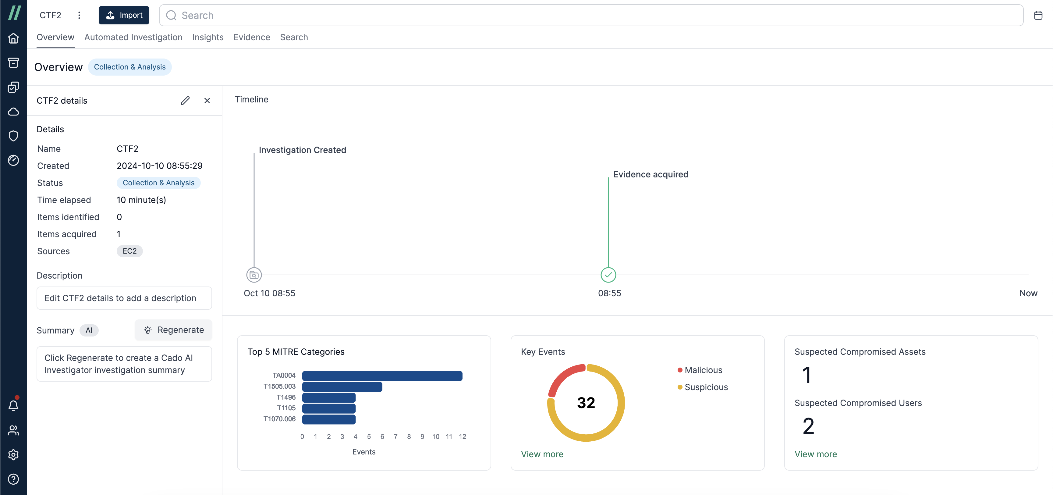Click the Cado logo in the sidebar

click(14, 13)
